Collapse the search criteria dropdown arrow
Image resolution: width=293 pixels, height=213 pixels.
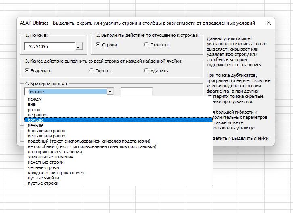pos(110,92)
